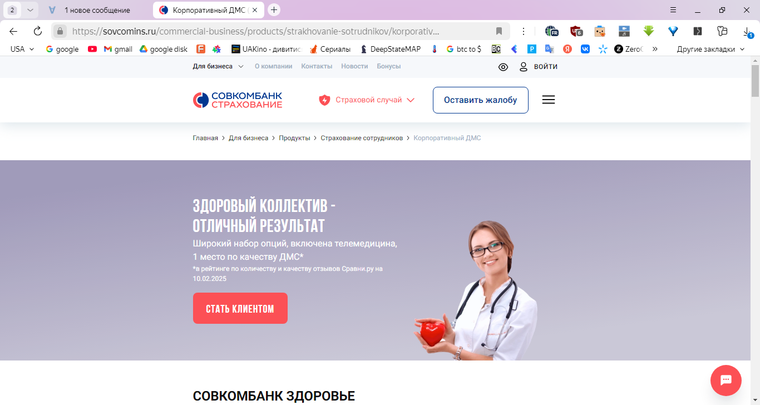The image size is (760, 405).
Task: Click the browser address bar URL field
Action: (278, 31)
